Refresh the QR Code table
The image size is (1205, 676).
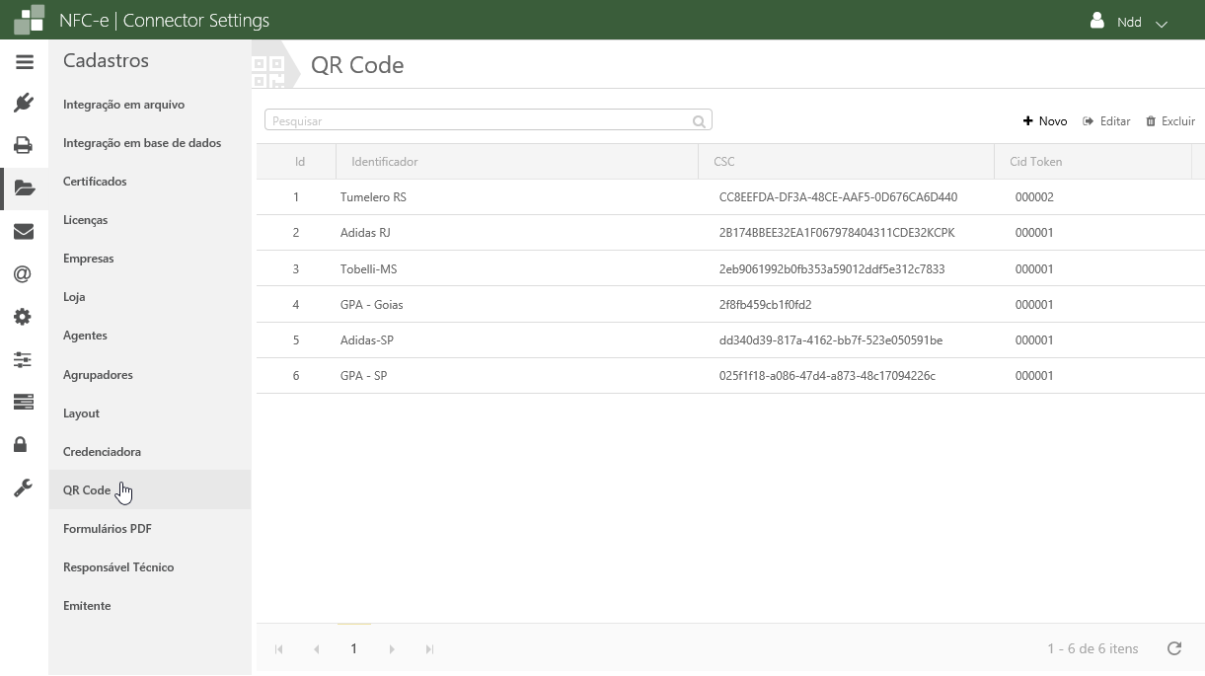pos(1174,648)
